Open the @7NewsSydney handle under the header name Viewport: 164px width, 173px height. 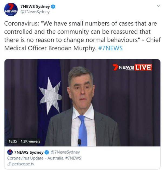tap(35, 12)
